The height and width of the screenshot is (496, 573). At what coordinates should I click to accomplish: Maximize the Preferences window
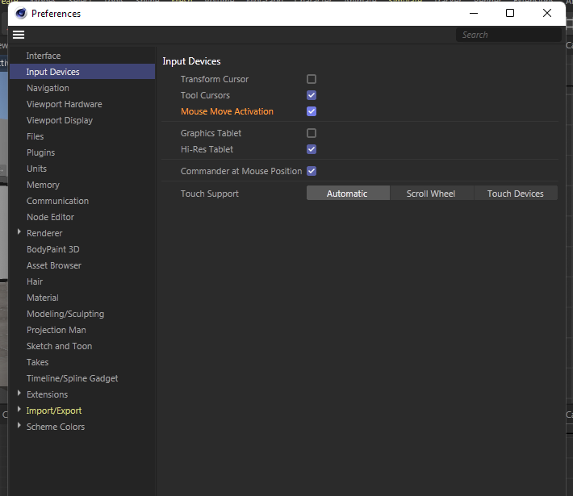tap(510, 13)
